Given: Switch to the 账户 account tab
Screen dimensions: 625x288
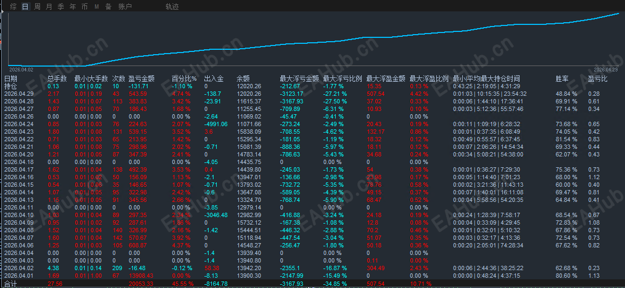Looking at the screenshot, I should (125, 6).
